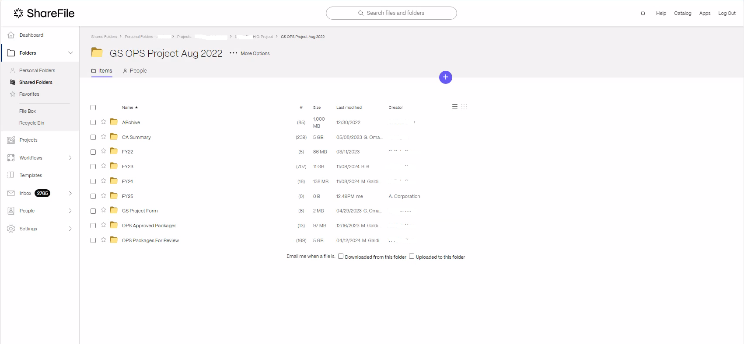The height and width of the screenshot is (344, 744).
Task: Sort by Name column header
Action: [130, 108]
